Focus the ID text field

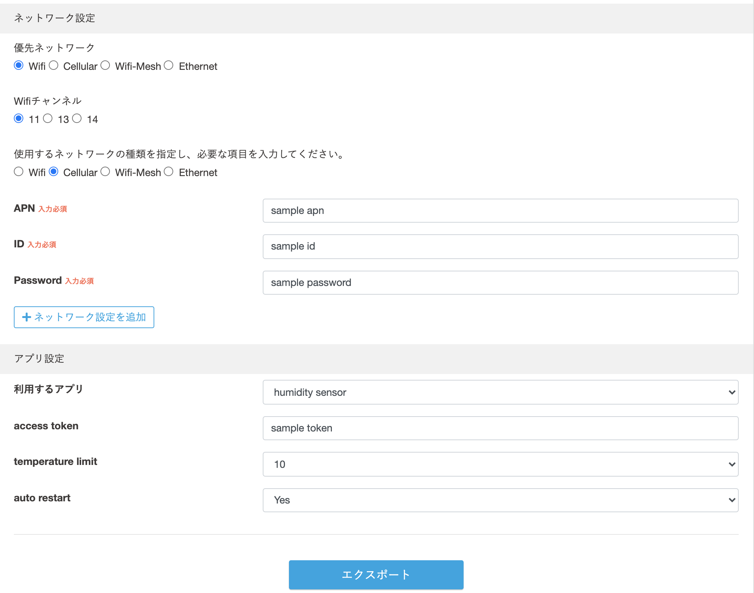[x=500, y=246]
